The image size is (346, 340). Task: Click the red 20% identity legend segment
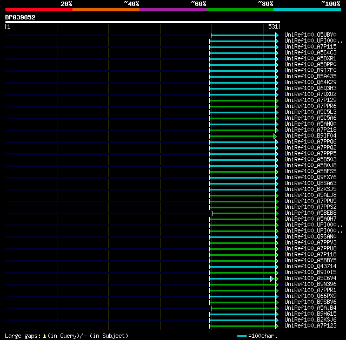(x=39, y=10)
